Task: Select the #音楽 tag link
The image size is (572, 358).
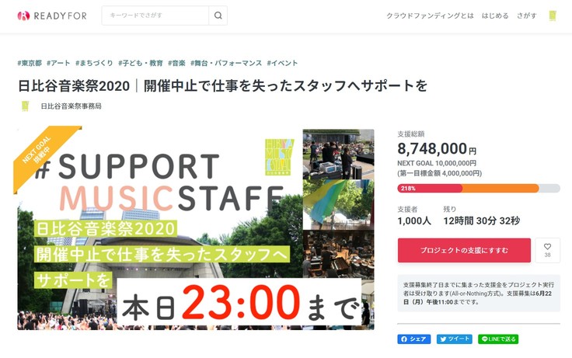Action: click(176, 63)
